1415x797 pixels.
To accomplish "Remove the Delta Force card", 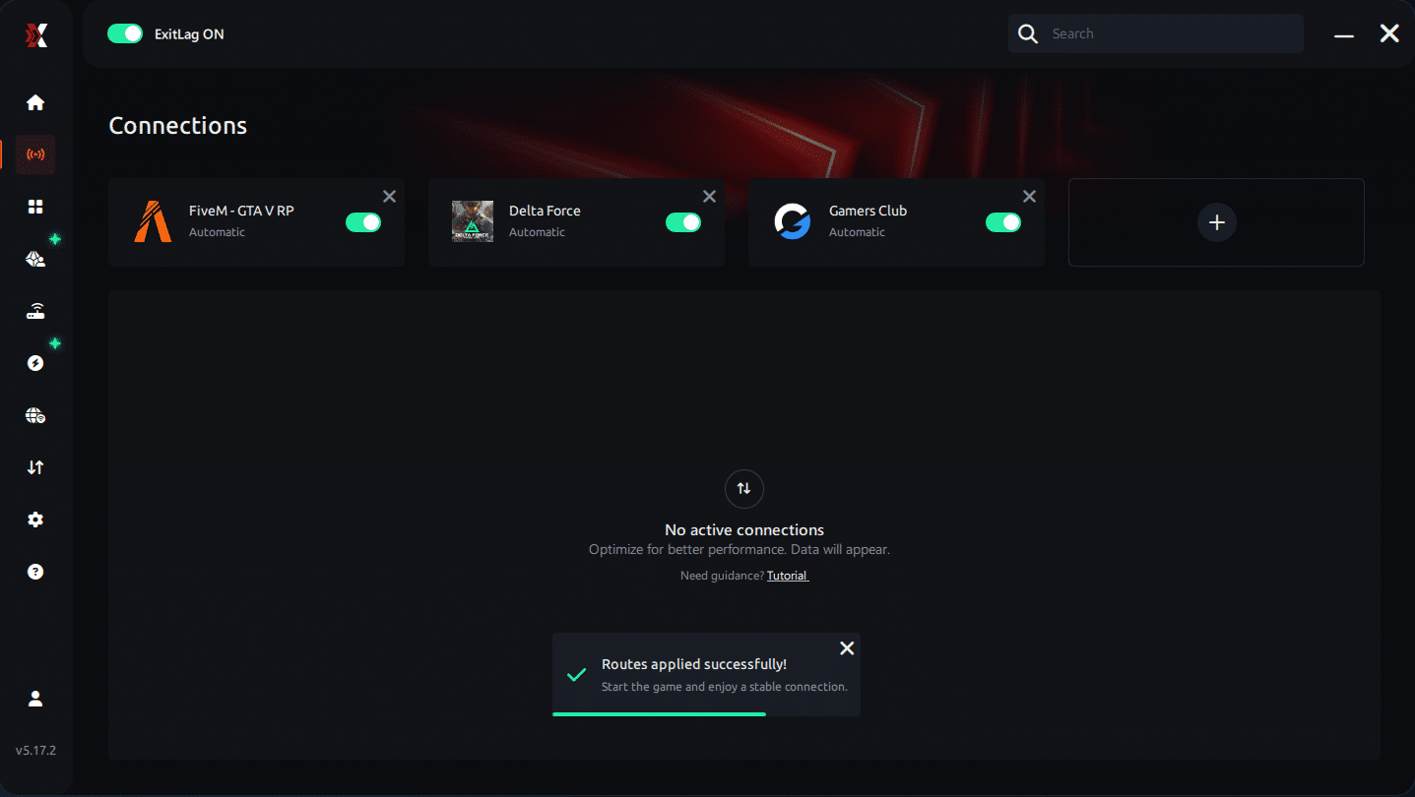I will click(710, 197).
